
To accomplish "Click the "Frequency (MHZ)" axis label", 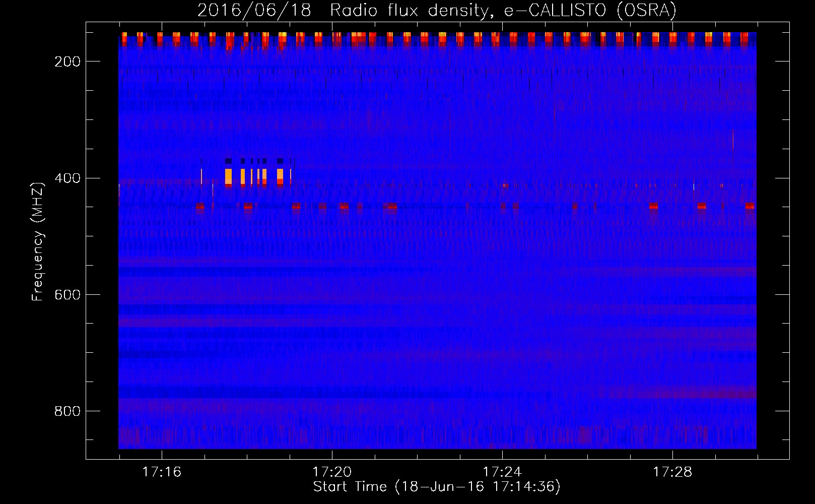I will (x=38, y=241).
